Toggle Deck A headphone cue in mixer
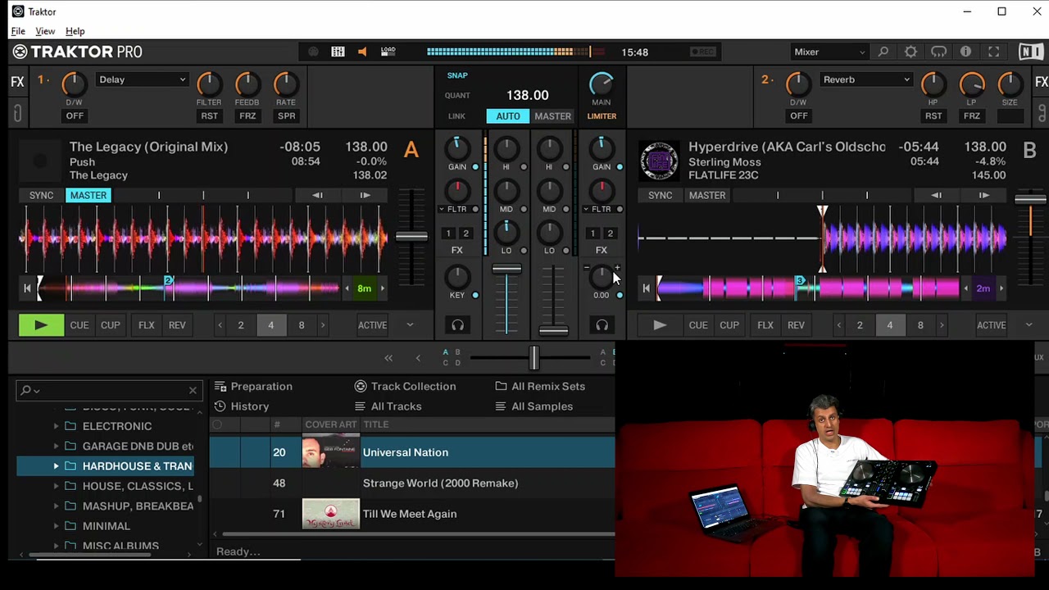This screenshot has height=590, width=1049. pyautogui.click(x=457, y=325)
